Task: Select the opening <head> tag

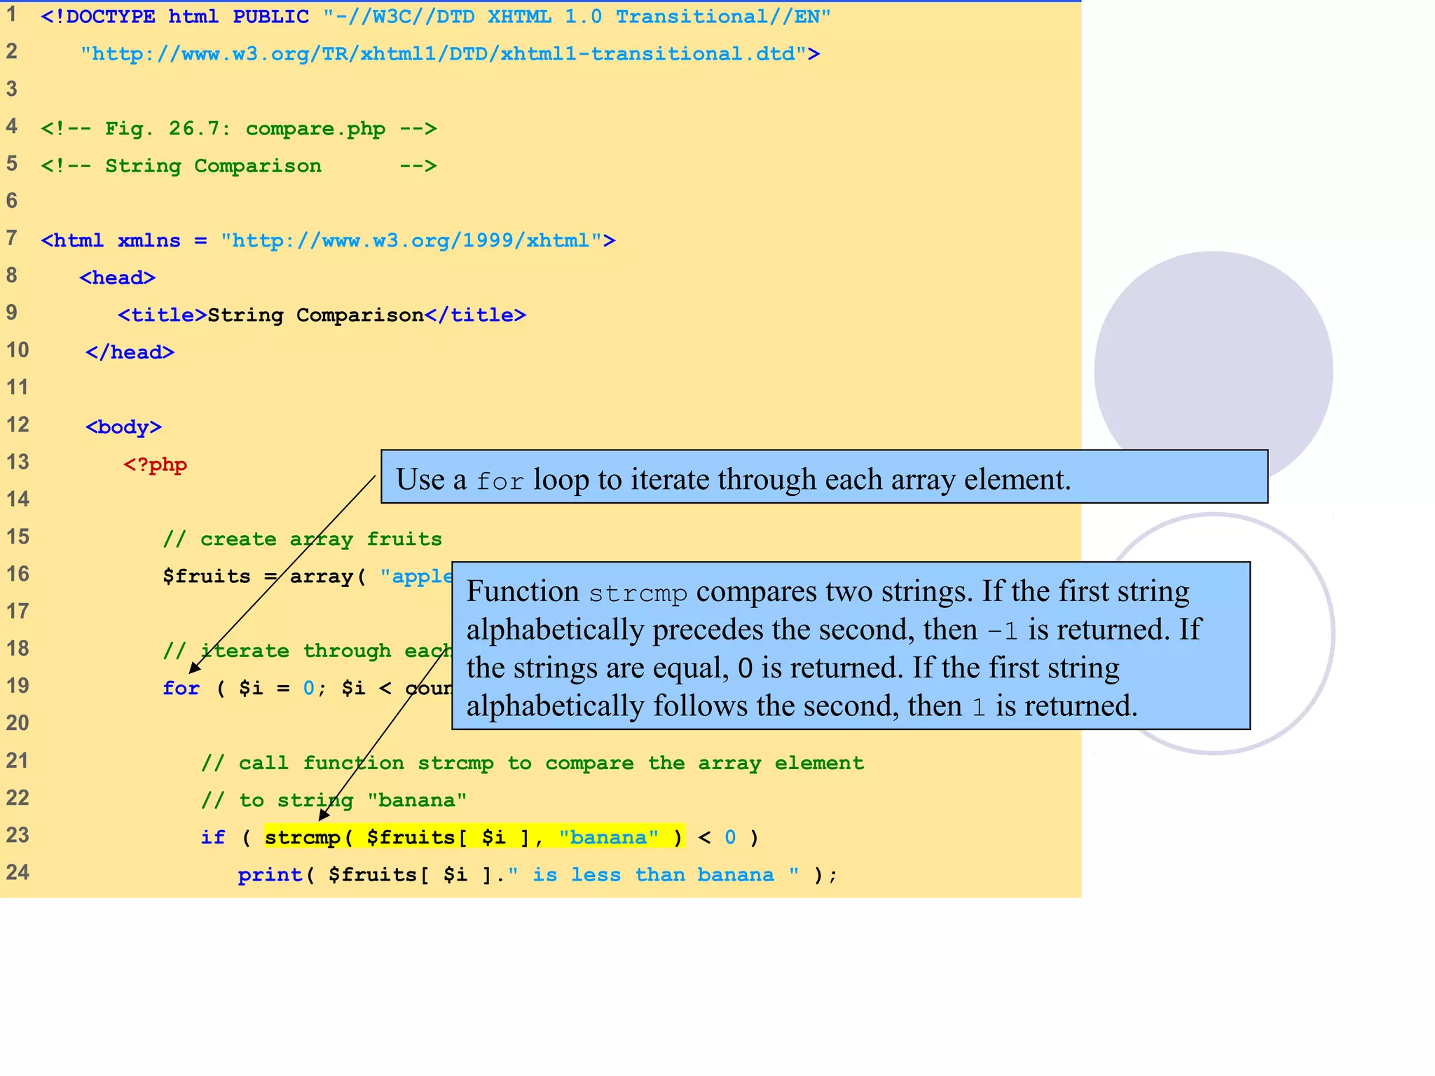Action: point(118,278)
